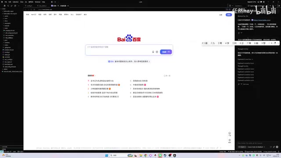Expand the Explored 6 searches row
Image resolution: width=281 pixels, height=158 pixels.
(x=245, y=59)
